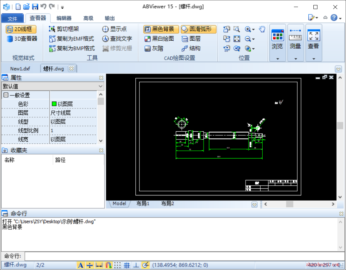The height and width of the screenshot is (270, 346).
Task: Expand the 测量 measure dropdown
Action: tap(296, 59)
